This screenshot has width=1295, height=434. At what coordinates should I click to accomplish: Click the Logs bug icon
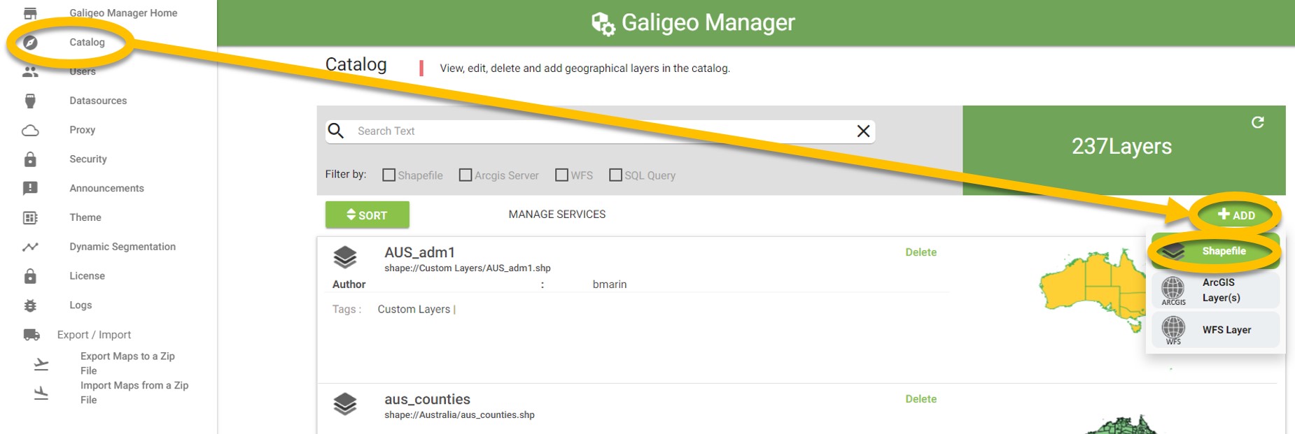tap(30, 305)
